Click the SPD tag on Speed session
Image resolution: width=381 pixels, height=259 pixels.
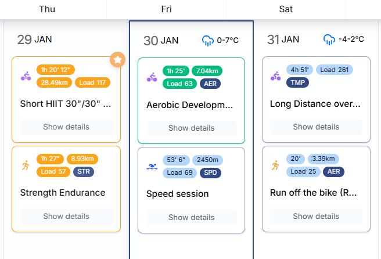(210, 172)
